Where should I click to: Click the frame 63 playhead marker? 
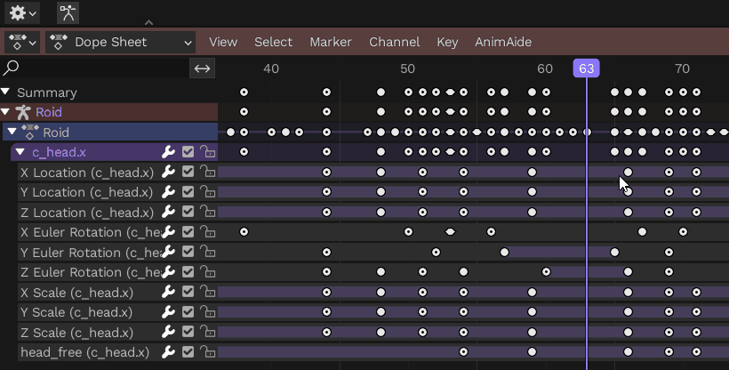[586, 68]
